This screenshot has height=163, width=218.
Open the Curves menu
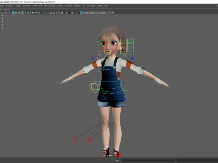(60, 6)
